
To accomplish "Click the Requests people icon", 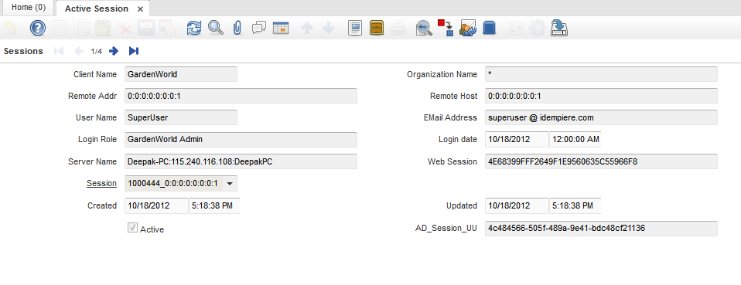I will [468, 29].
